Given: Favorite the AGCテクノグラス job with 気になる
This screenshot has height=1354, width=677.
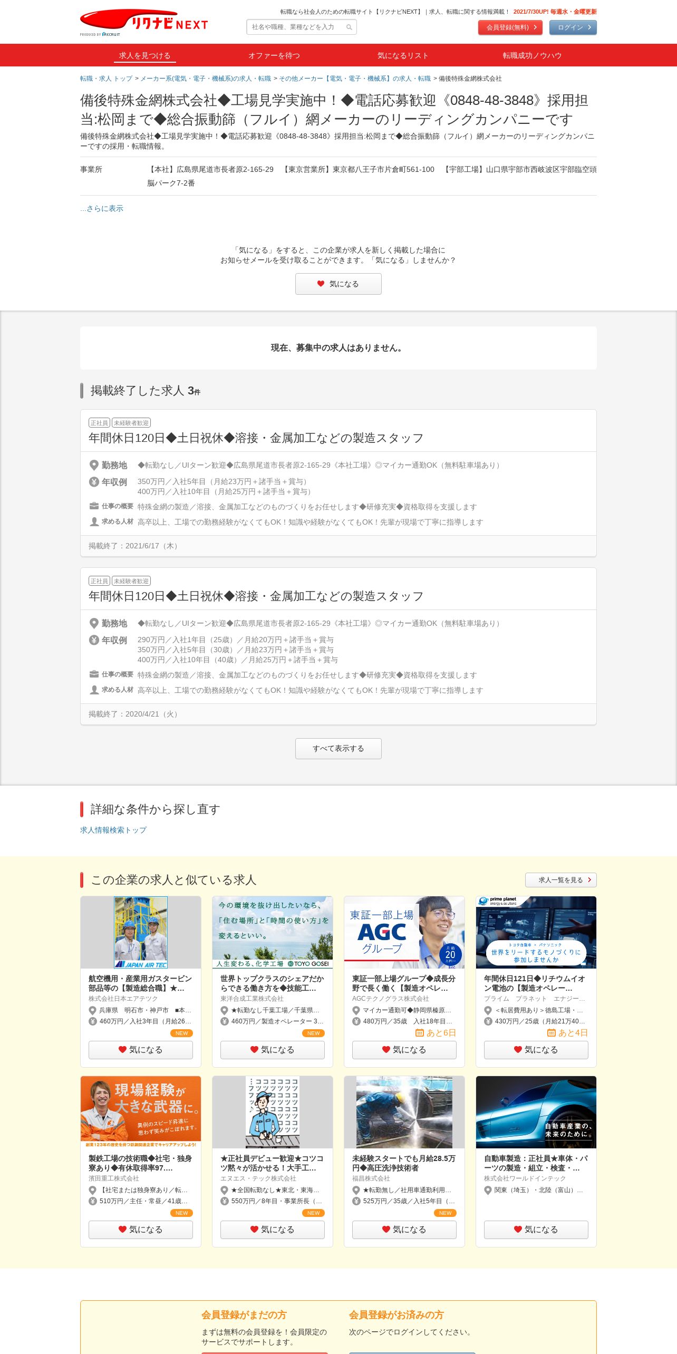Looking at the screenshot, I should point(404,1050).
